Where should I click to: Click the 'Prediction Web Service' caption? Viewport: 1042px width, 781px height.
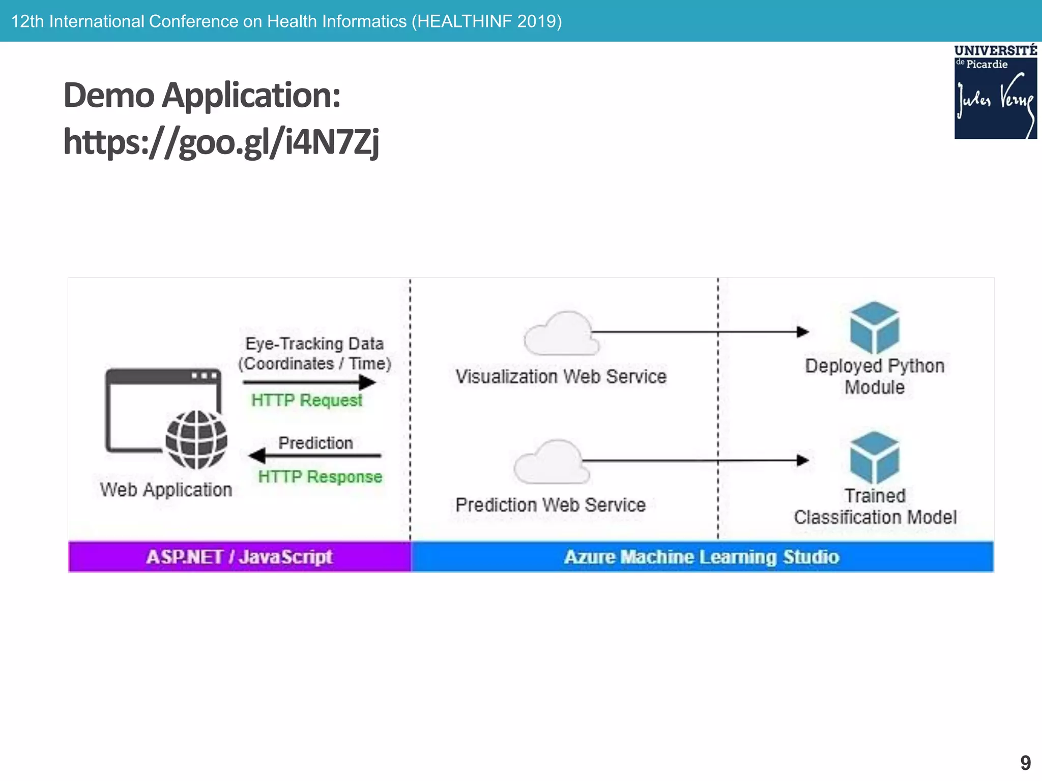pos(551,505)
